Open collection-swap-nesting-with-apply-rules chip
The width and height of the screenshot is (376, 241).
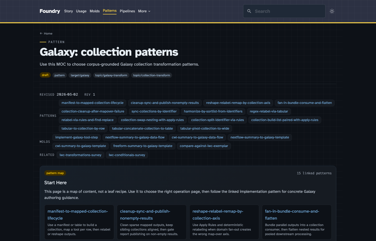point(152,120)
